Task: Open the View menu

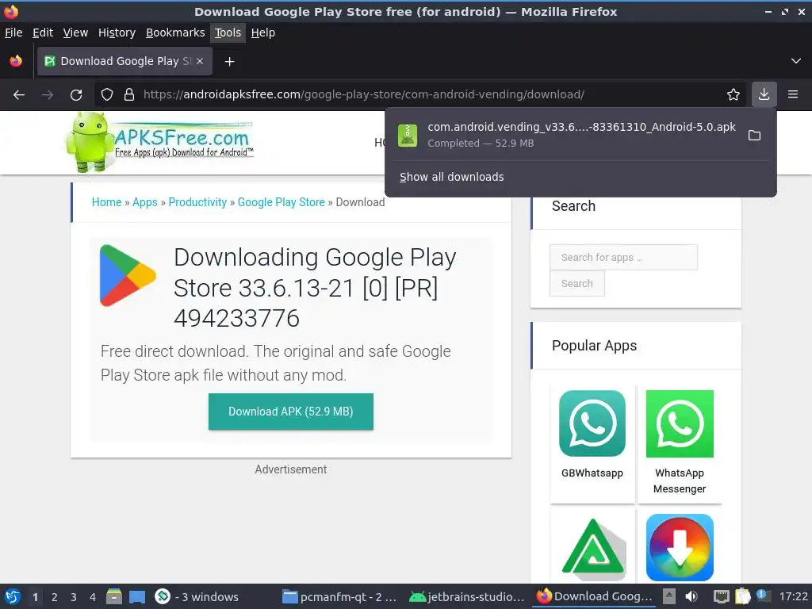Action: [75, 33]
